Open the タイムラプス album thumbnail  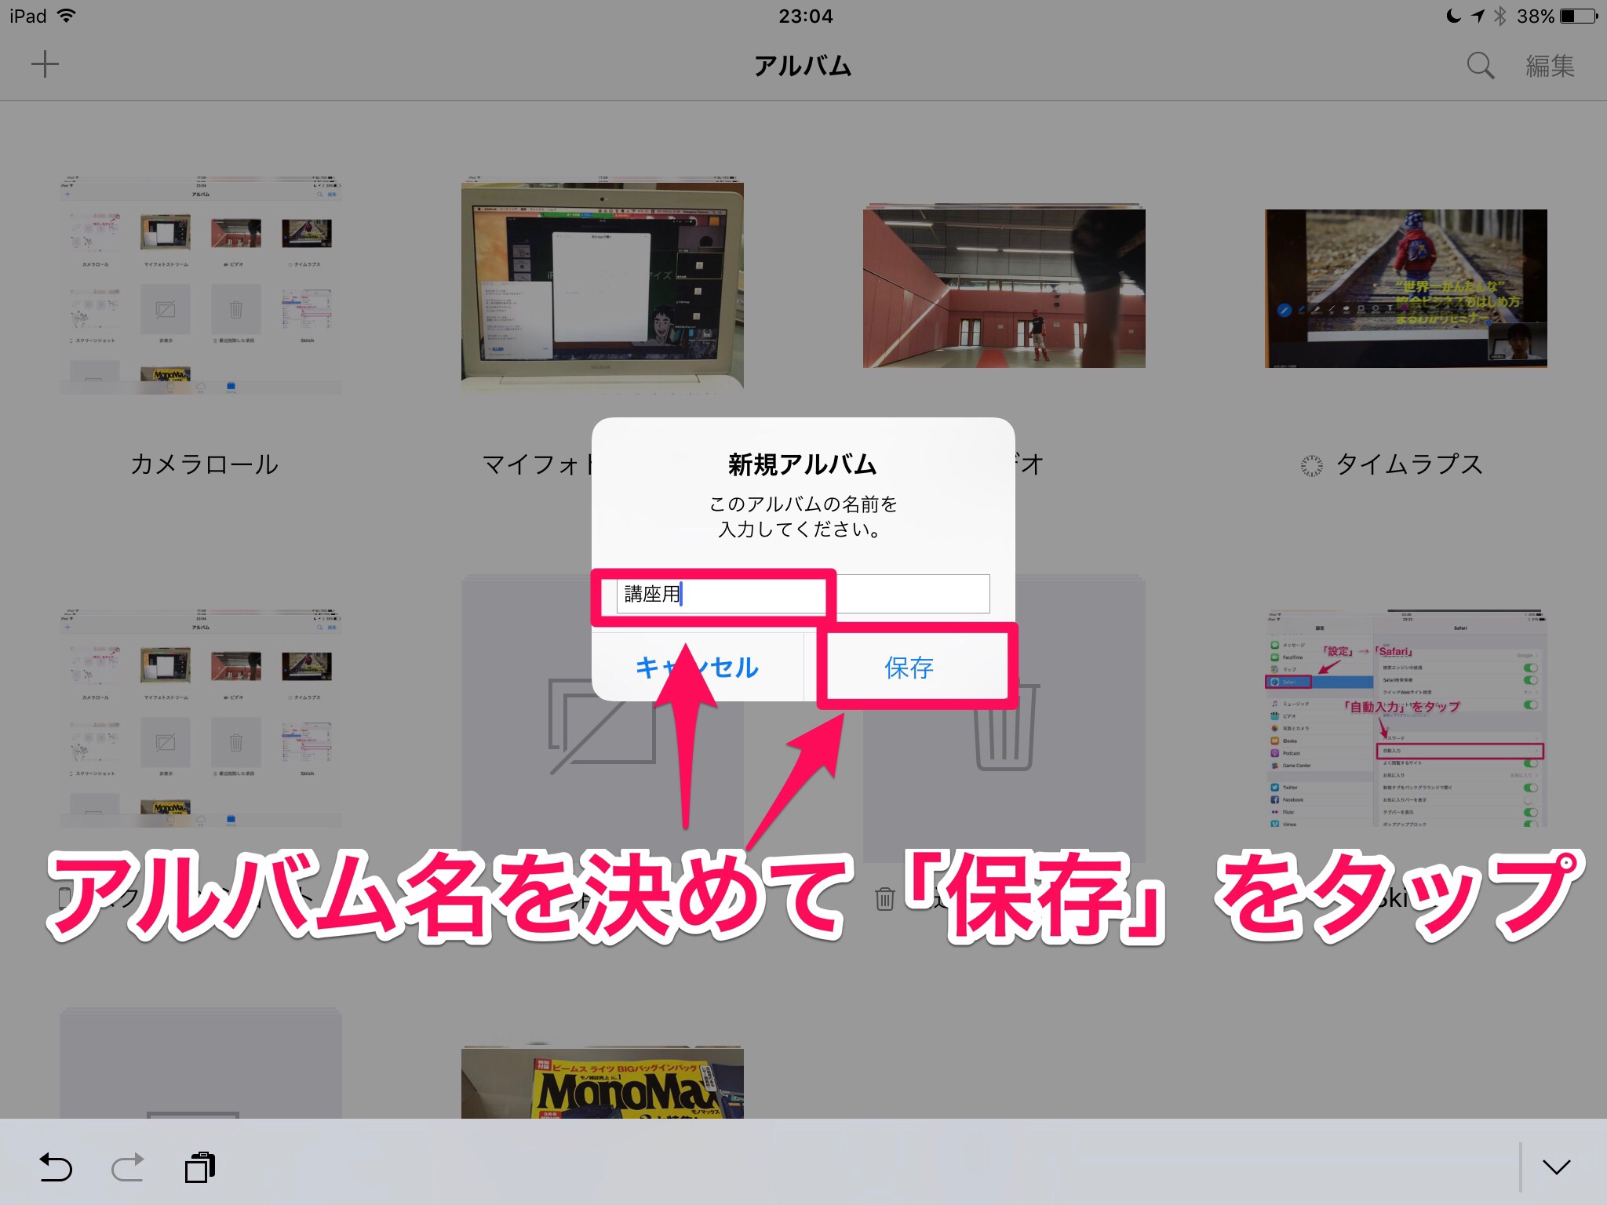pos(1405,288)
